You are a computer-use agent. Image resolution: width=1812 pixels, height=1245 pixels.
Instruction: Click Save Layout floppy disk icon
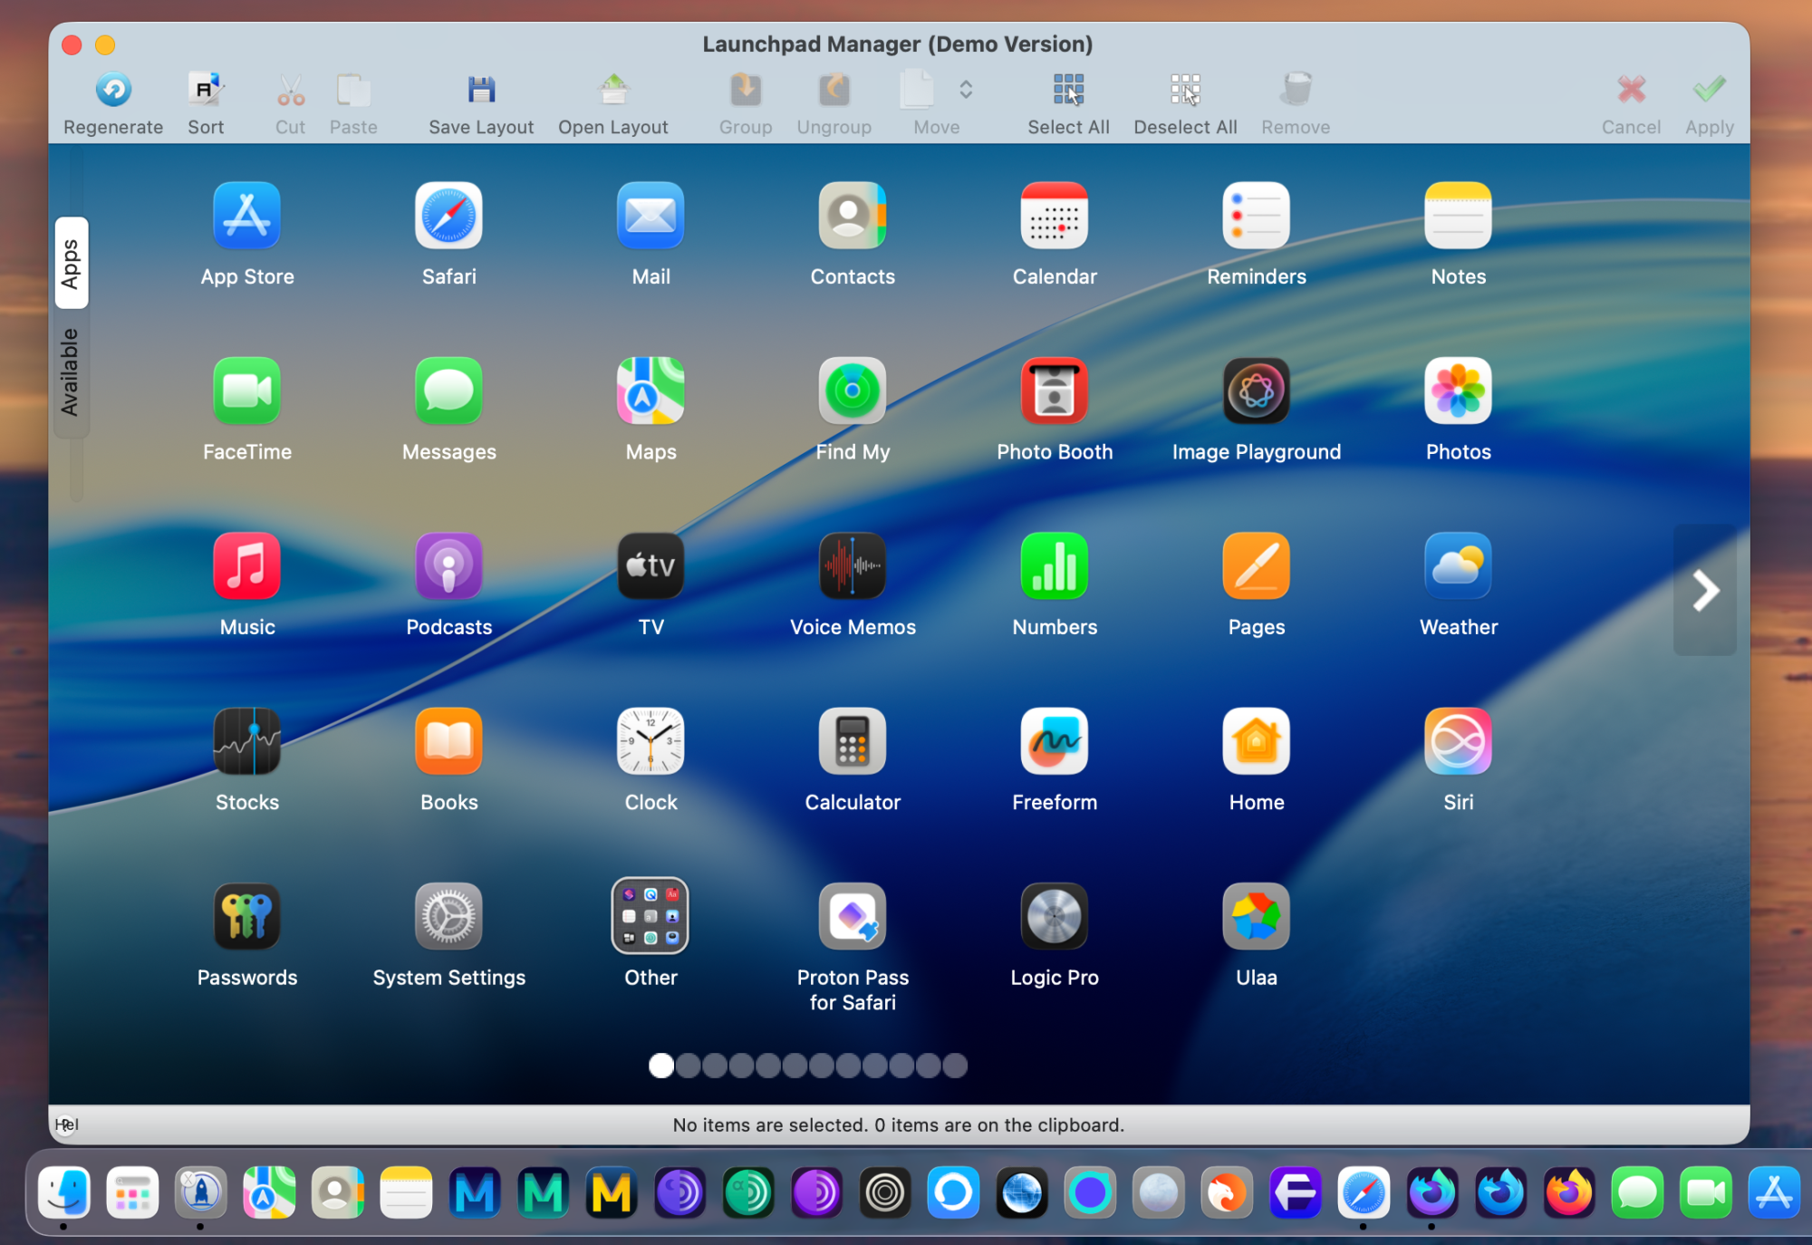(x=481, y=90)
